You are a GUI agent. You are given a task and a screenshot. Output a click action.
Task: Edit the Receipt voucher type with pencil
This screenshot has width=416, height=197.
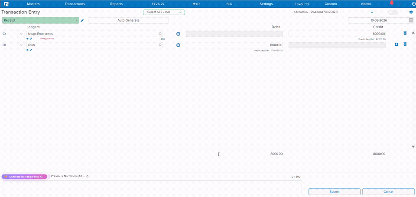pyautogui.click(x=82, y=21)
